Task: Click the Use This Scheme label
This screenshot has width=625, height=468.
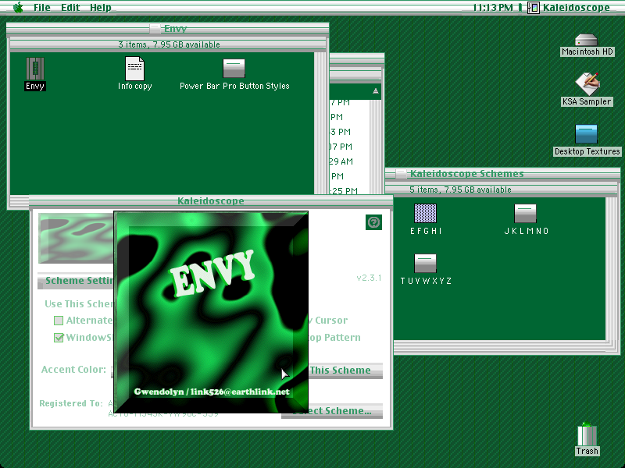Action: point(79,304)
